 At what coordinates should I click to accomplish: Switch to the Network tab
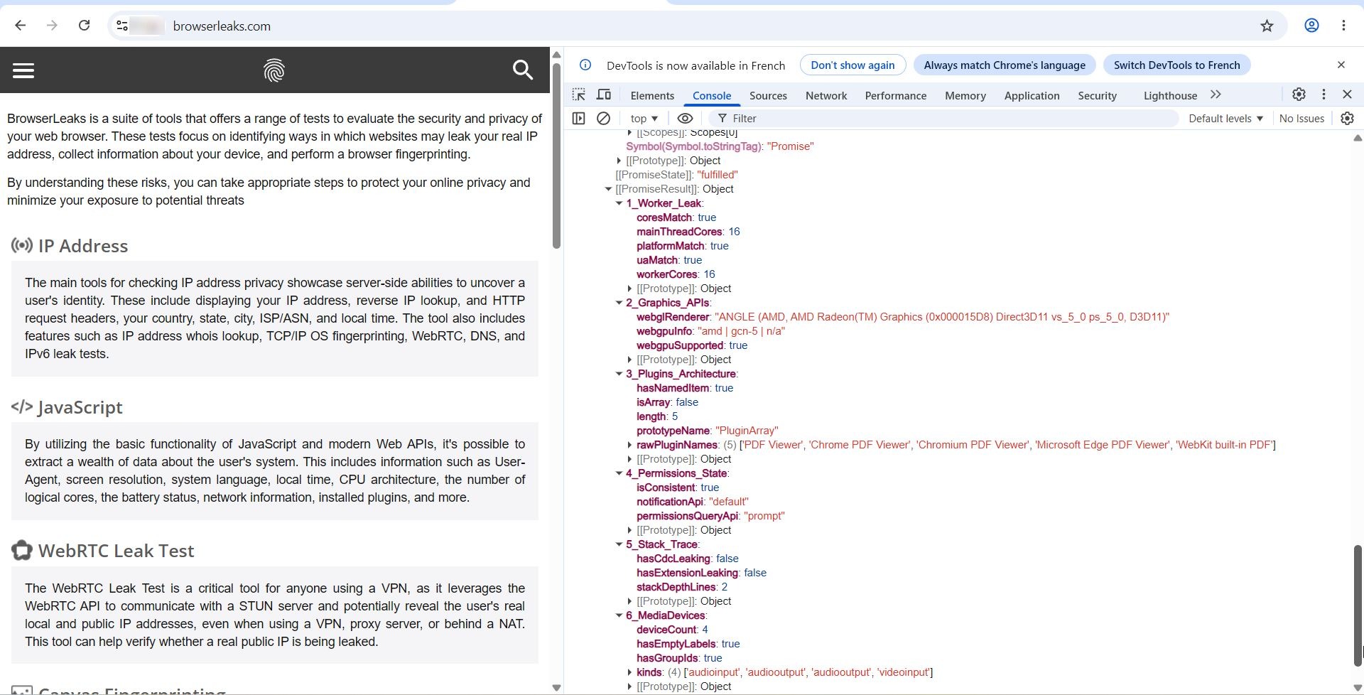coord(826,95)
